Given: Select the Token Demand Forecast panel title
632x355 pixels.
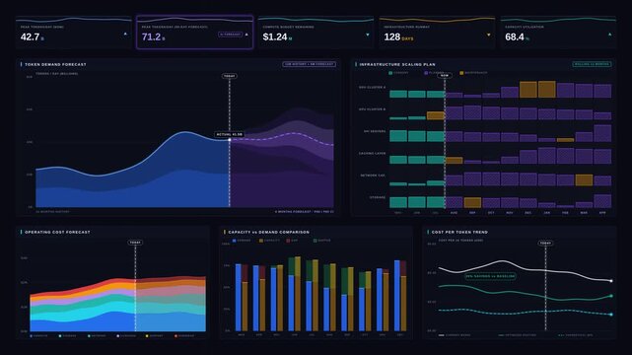Looking at the screenshot, I should point(55,64).
